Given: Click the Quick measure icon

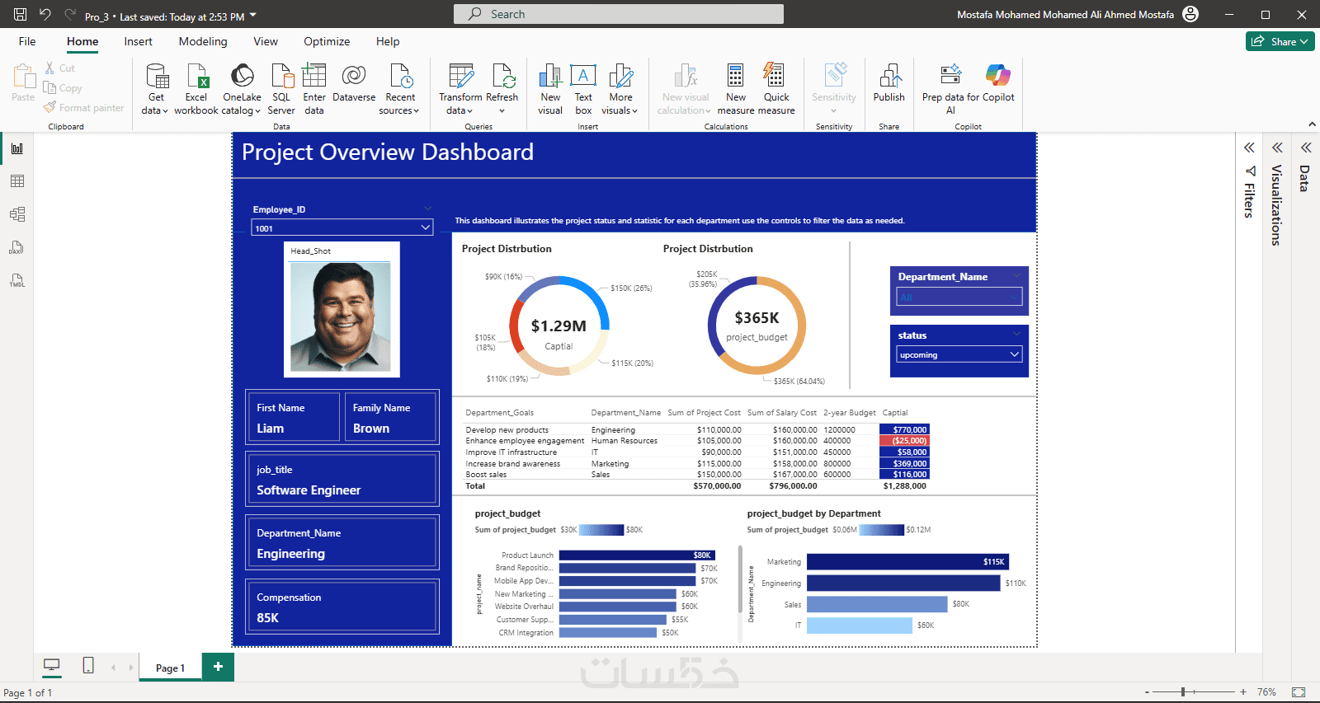Looking at the screenshot, I should [x=775, y=77].
